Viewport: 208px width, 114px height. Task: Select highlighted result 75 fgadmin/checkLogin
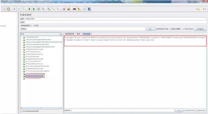tap(34, 76)
